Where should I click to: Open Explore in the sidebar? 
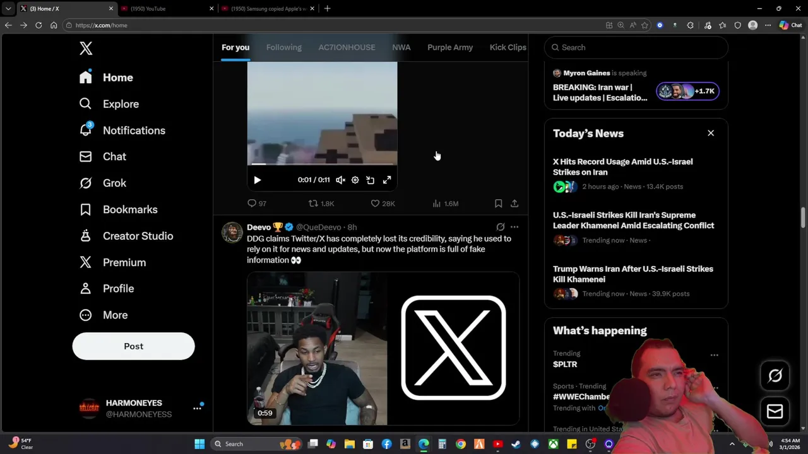(109, 104)
